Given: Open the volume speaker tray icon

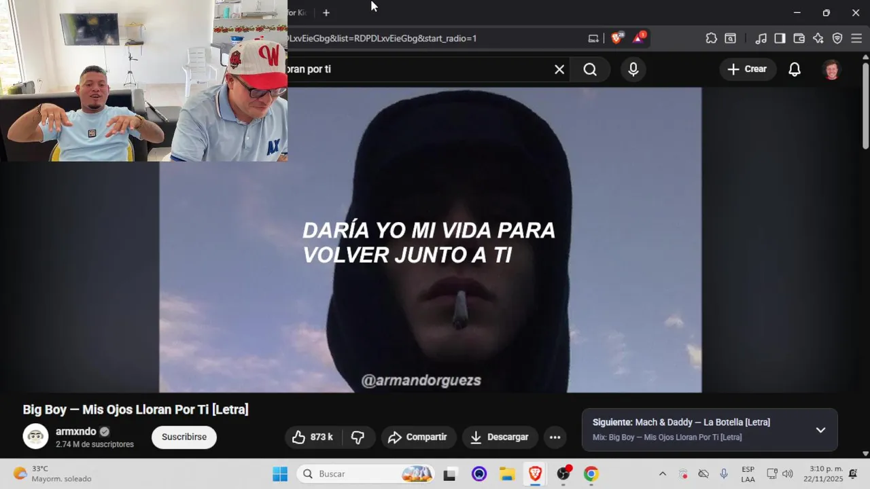Looking at the screenshot, I should (788, 474).
